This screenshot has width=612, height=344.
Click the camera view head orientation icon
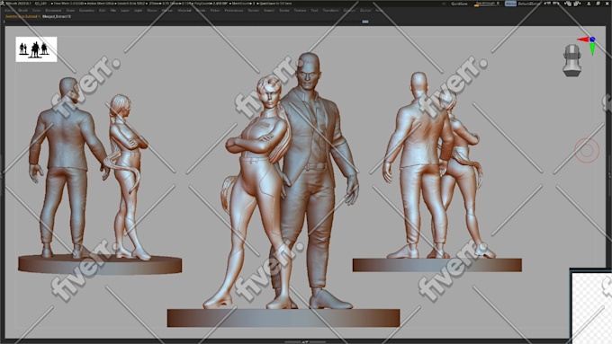[x=571, y=60]
